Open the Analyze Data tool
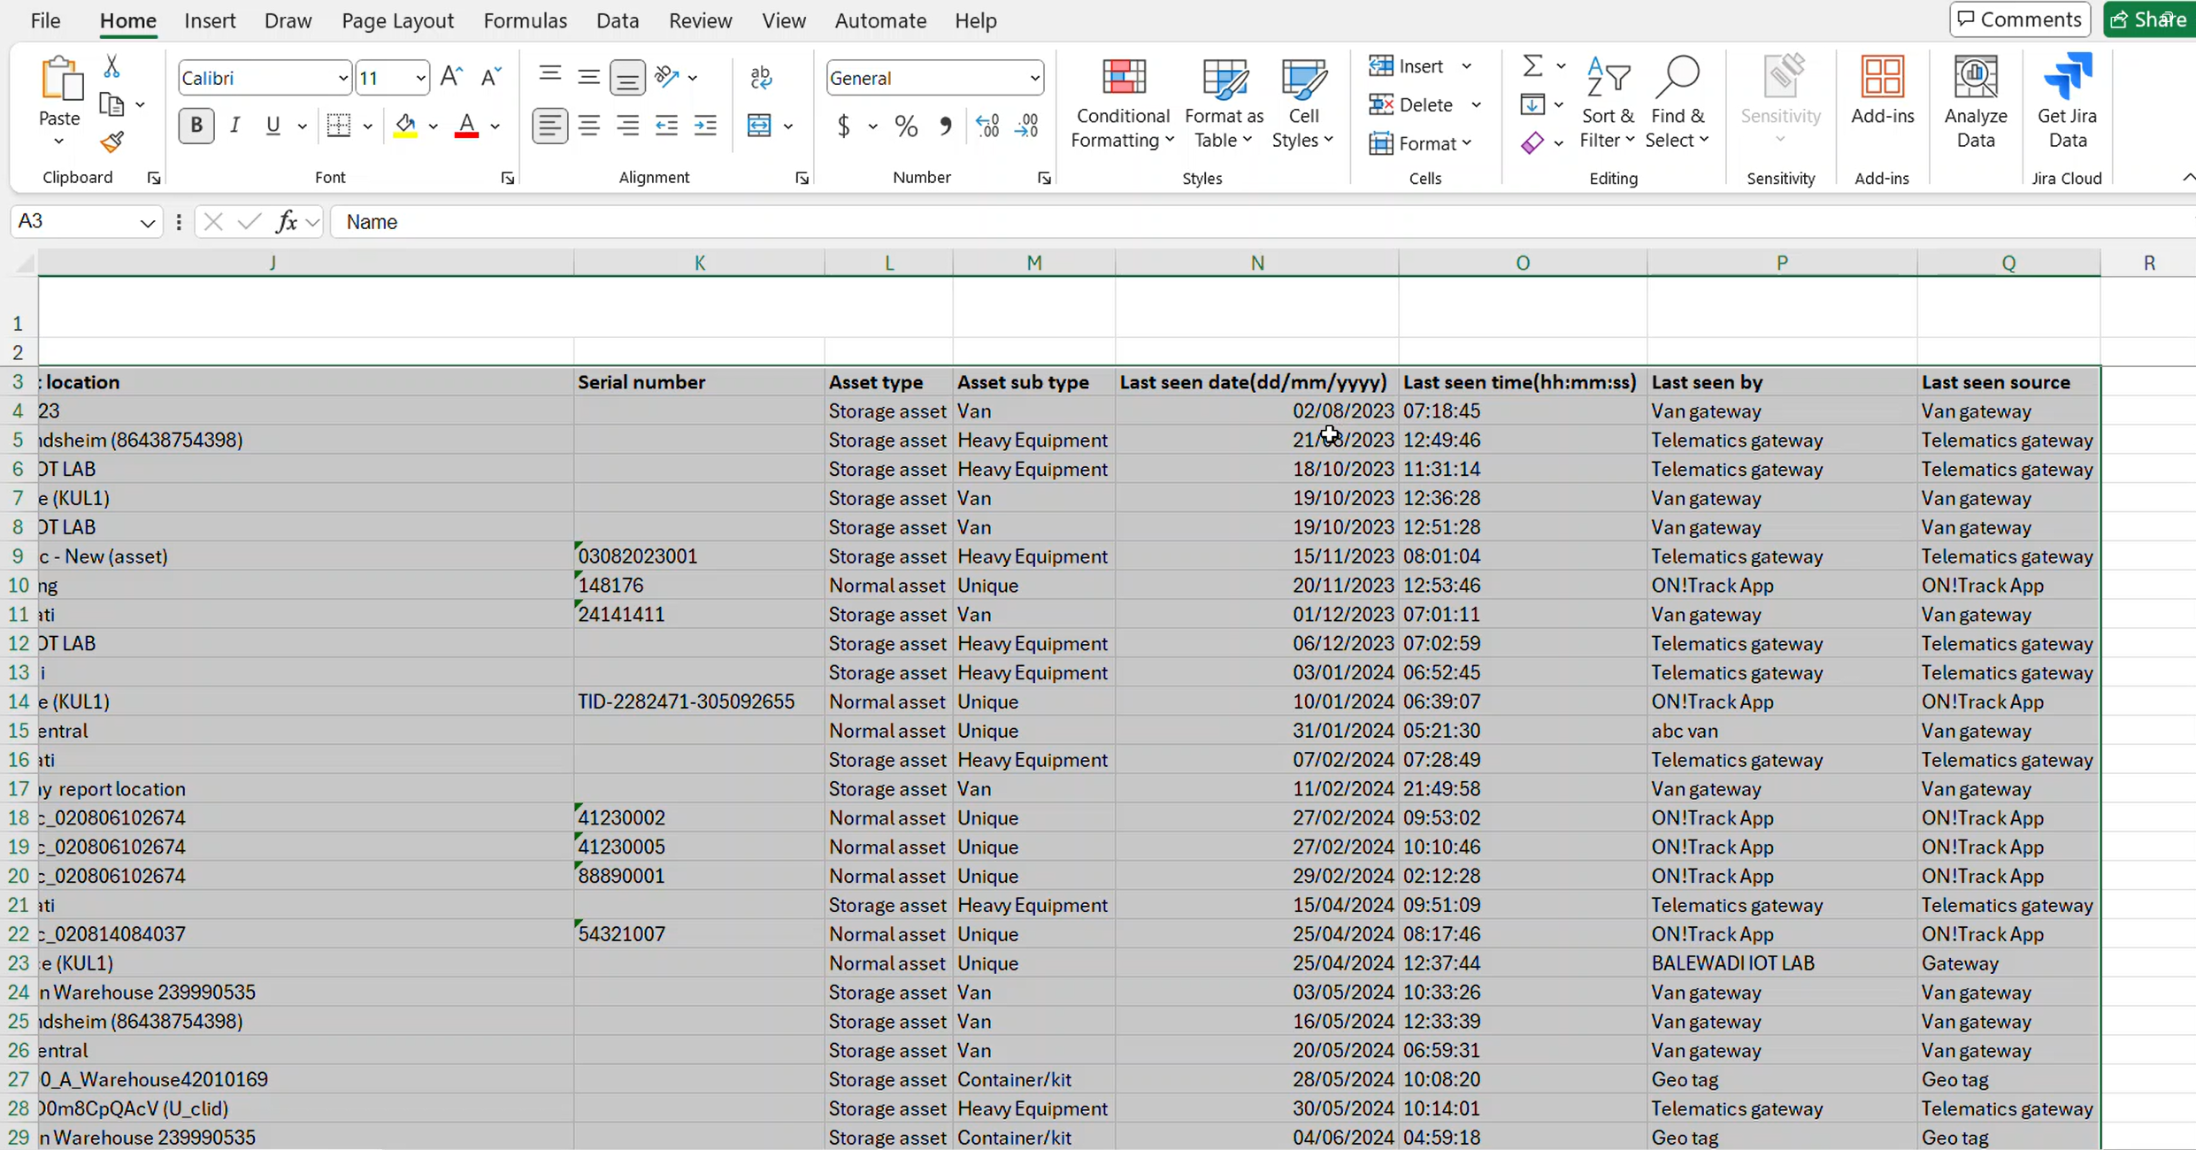 (1975, 100)
